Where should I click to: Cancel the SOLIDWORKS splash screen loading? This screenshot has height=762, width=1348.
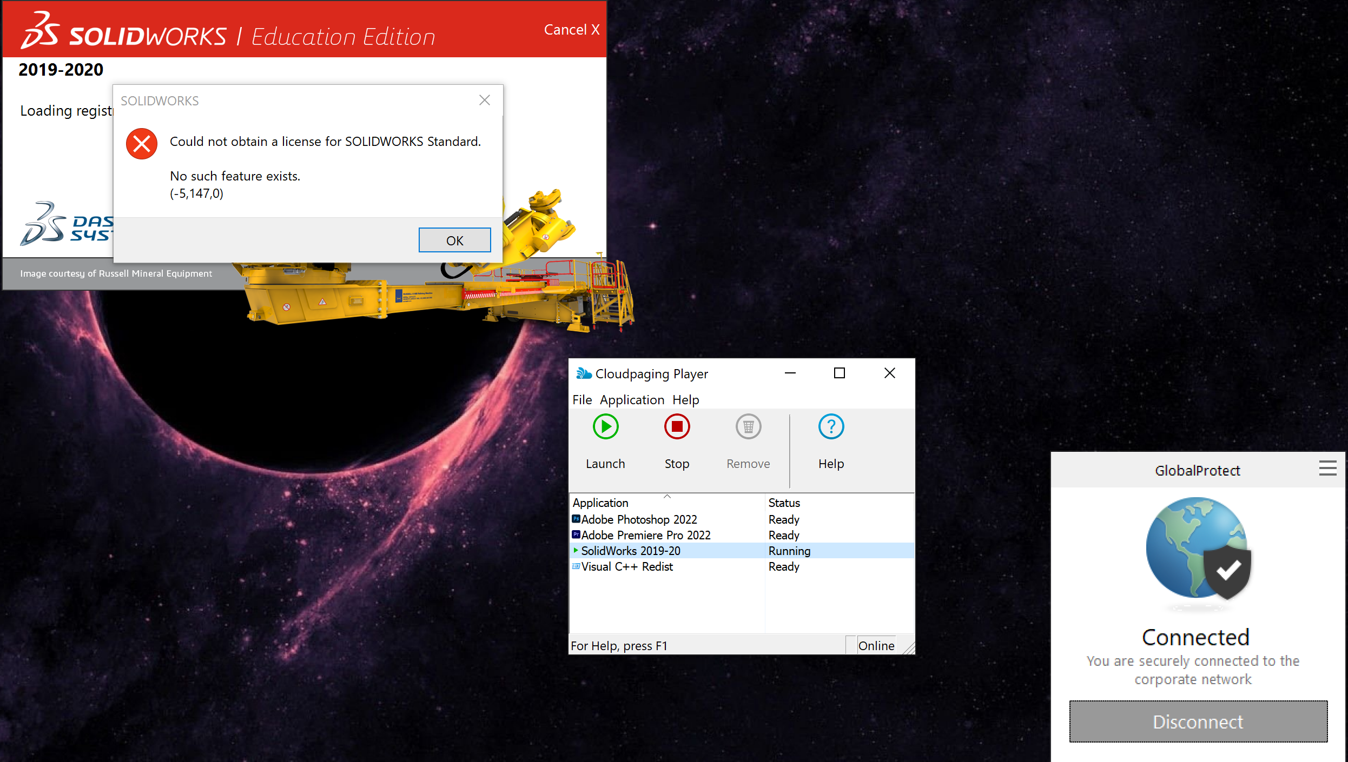coord(572,30)
